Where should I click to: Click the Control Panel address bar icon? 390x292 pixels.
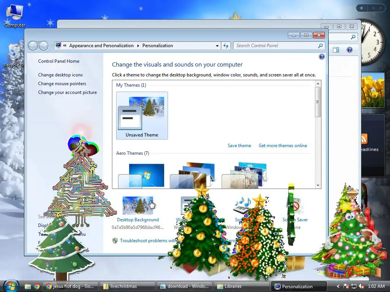[x=58, y=46]
